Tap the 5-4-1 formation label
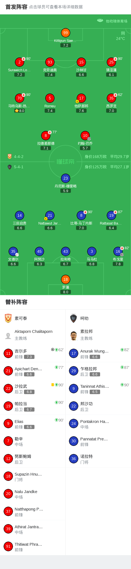 click(x=19, y=167)
